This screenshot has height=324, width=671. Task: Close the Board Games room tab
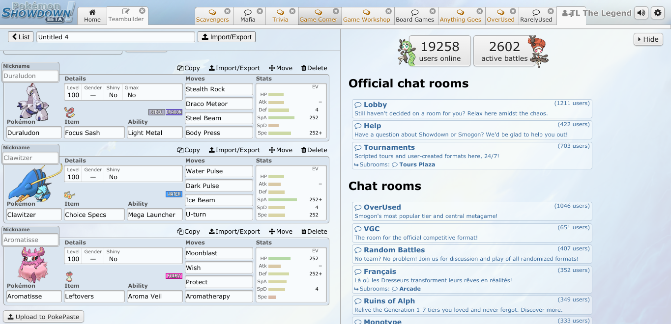click(433, 11)
